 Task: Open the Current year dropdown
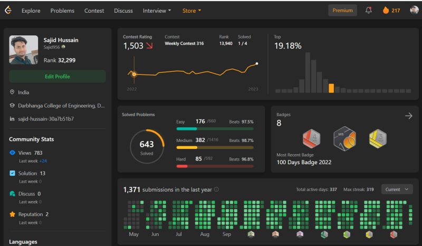click(397, 190)
